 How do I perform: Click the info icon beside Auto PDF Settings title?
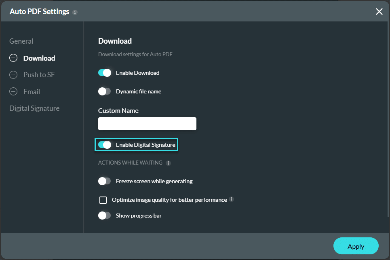pyautogui.click(x=75, y=12)
